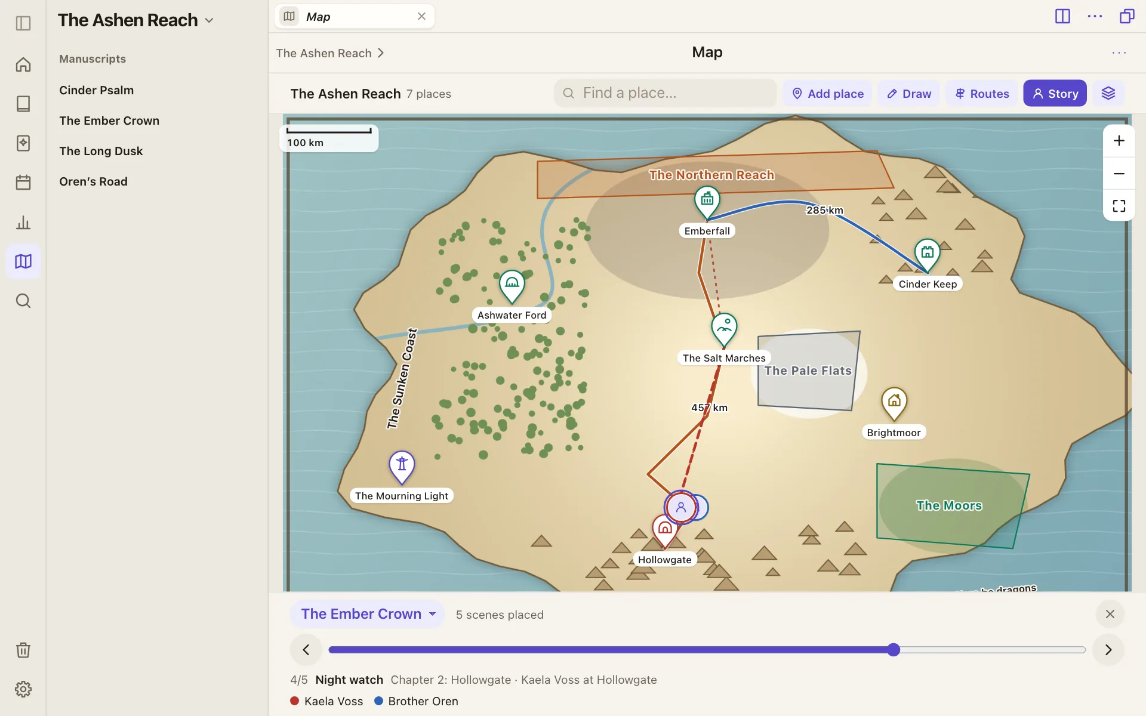The width and height of the screenshot is (1146, 716).
Task: Click the Draw button
Action: [x=908, y=94]
